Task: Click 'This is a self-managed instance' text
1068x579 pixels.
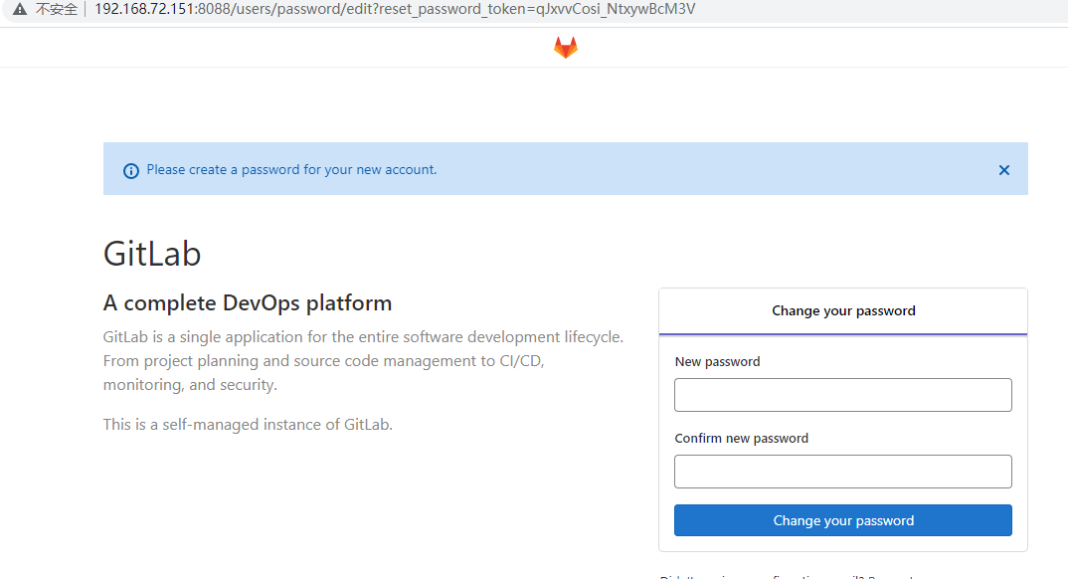Action: 248,425
